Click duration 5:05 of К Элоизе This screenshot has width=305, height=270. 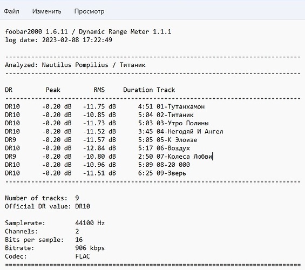click(146, 140)
